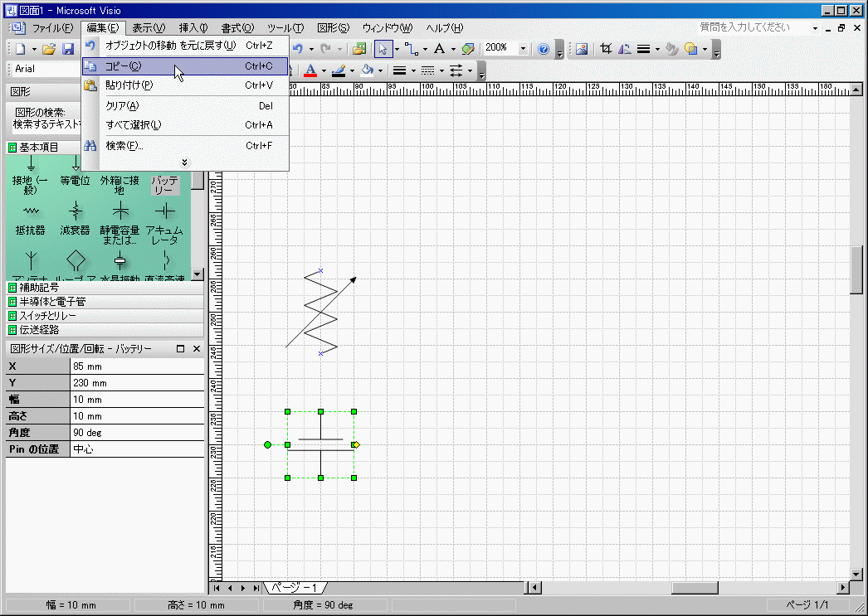
Task: Expand the Edit menu with the chevron
Action: point(184,162)
